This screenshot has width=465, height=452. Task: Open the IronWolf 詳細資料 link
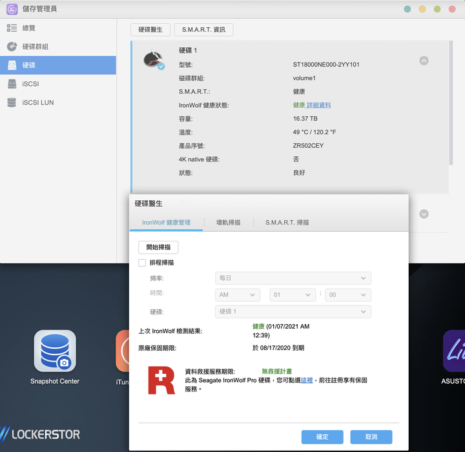[x=318, y=105]
